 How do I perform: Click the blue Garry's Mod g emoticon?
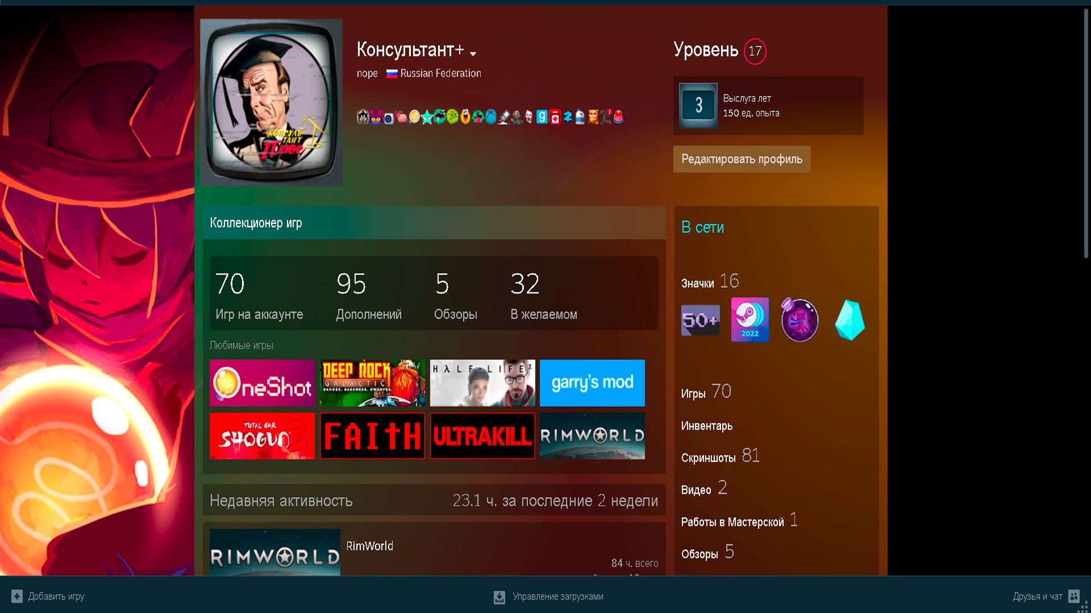pos(542,117)
